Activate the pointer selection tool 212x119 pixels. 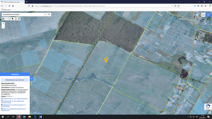point(13,19)
